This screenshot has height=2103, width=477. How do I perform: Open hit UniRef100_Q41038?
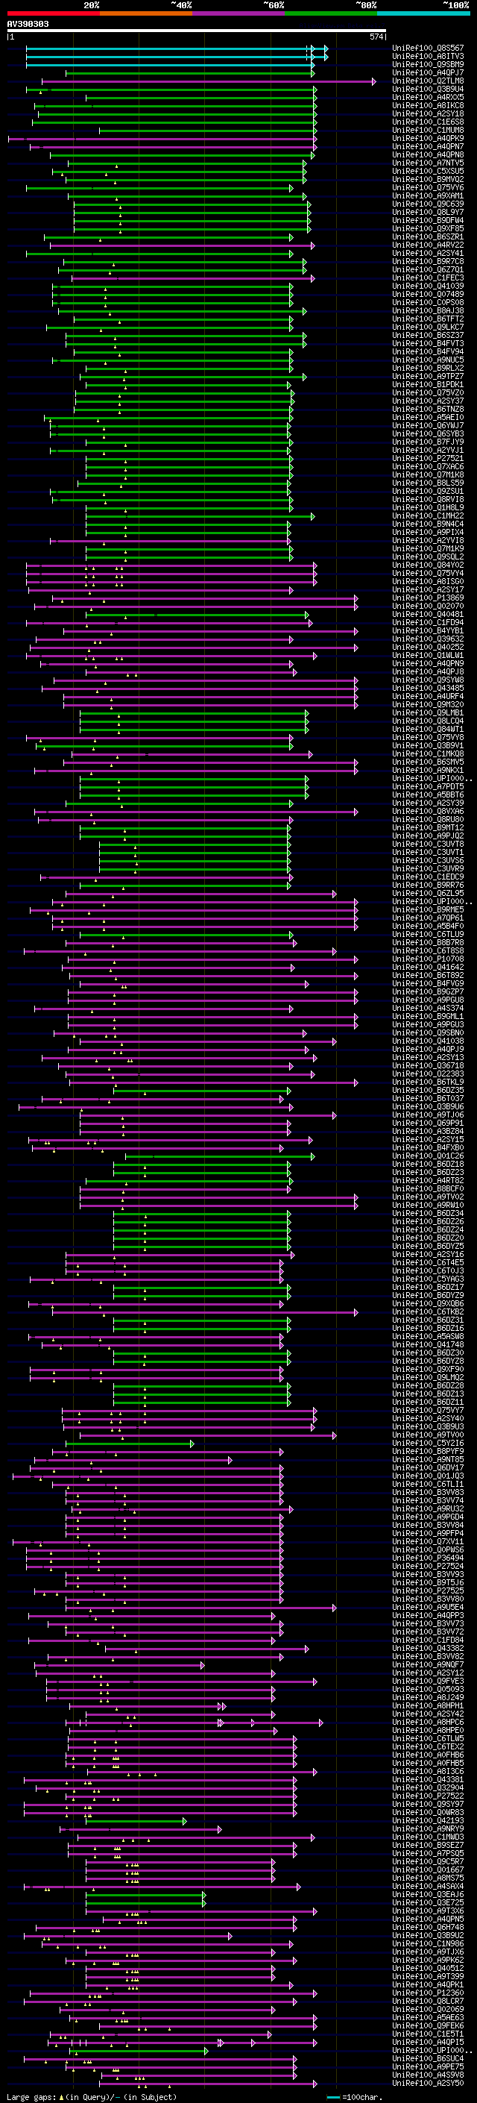point(428,1041)
